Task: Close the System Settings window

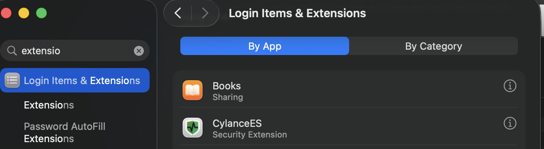Action: (6, 13)
